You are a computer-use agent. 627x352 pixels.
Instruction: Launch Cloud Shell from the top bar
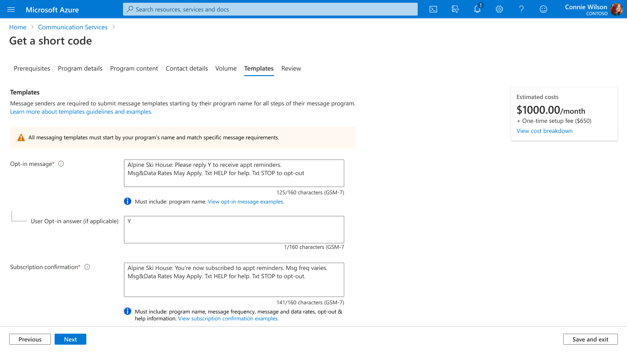point(432,9)
